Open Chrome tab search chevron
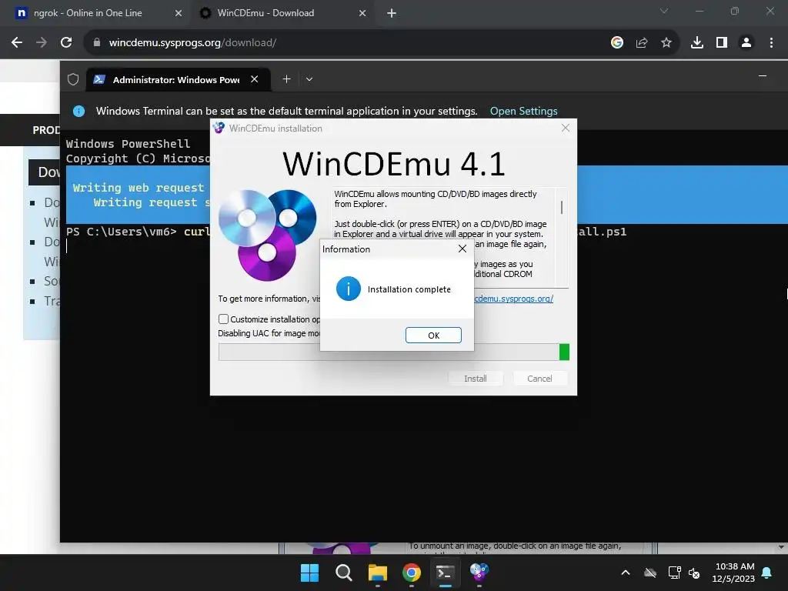 point(664,11)
